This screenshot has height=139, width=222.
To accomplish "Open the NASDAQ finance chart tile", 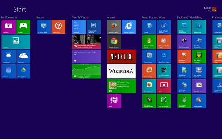I will tap(86, 71).
